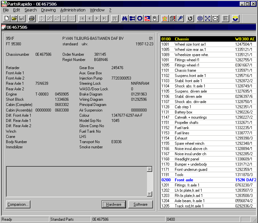Select row 1101 Chassis frame
Image resolution: width=258 pixels, height=223 pixels.
click(208, 70)
